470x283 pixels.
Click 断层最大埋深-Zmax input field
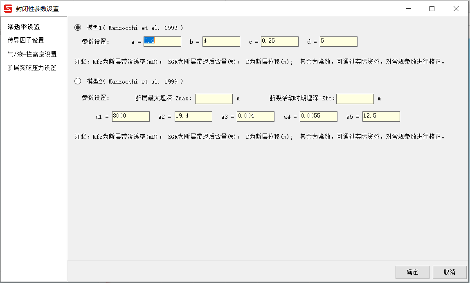(x=214, y=99)
